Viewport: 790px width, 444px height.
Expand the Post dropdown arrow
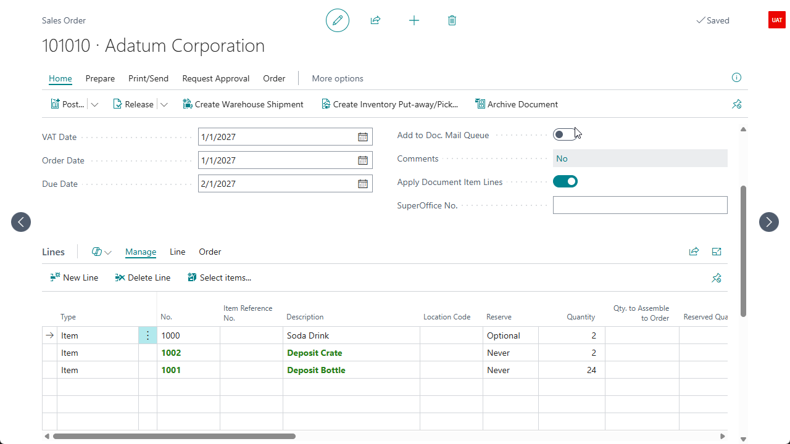coord(94,104)
